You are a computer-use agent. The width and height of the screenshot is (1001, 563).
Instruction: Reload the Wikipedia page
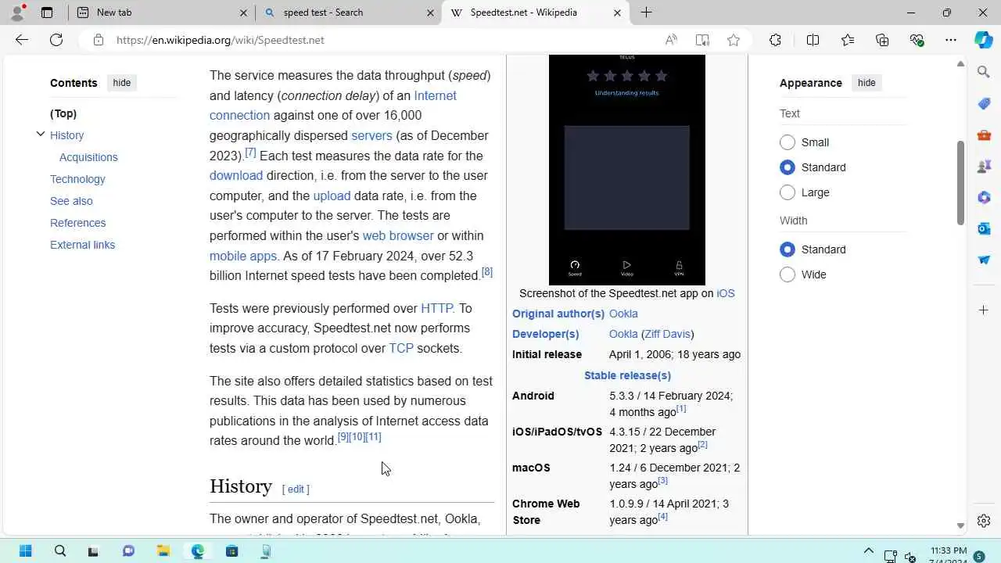(56, 40)
